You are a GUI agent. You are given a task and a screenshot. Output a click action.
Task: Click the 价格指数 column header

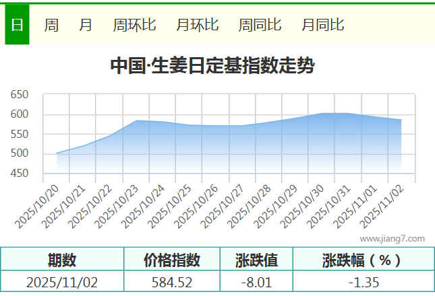pos(172,260)
